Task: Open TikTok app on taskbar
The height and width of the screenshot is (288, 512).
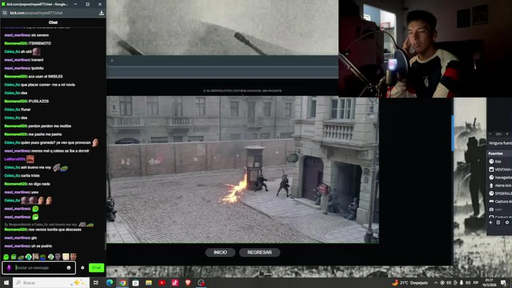Action: tap(175, 283)
